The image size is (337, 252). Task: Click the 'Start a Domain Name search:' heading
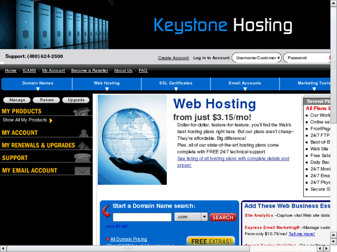click(x=154, y=206)
